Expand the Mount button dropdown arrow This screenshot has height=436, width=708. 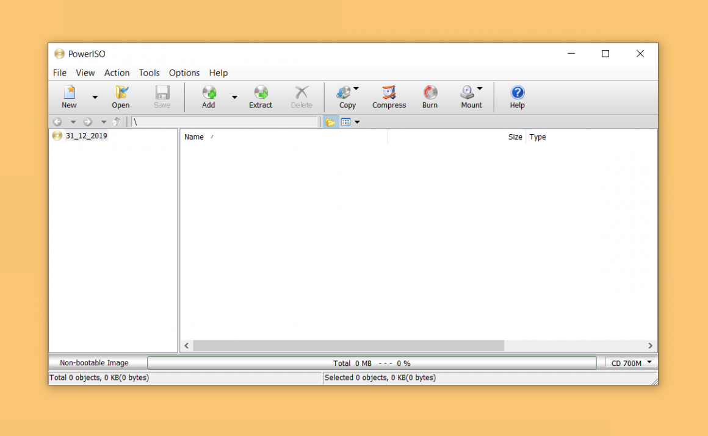click(480, 88)
